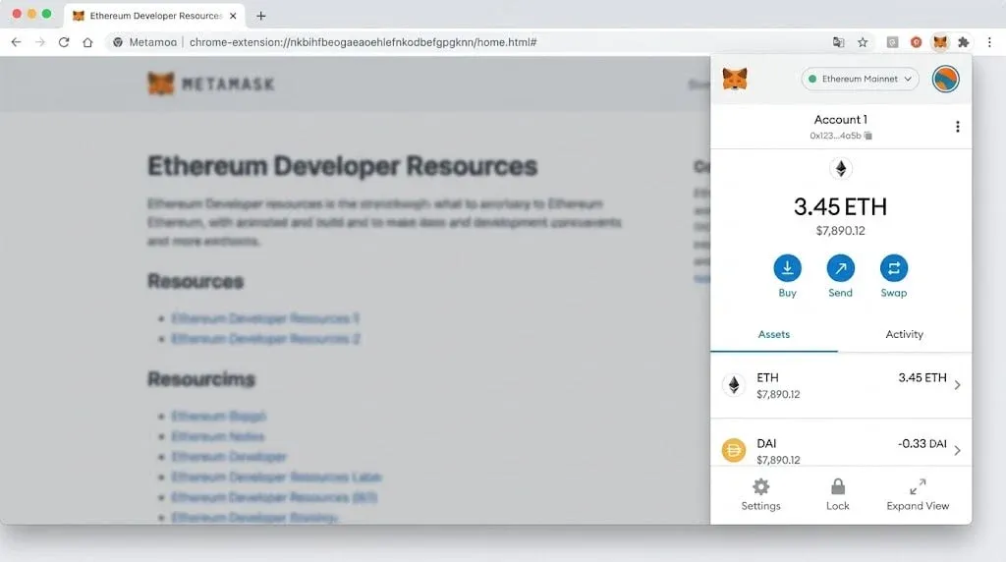Click the Ethereum diamond icon above balance
The height and width of the screenshot is (562, 1006).
(841, 169)
